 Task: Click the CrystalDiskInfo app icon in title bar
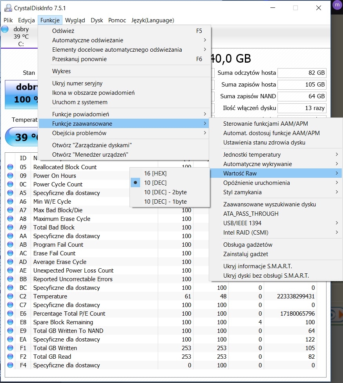pos(8,8)
